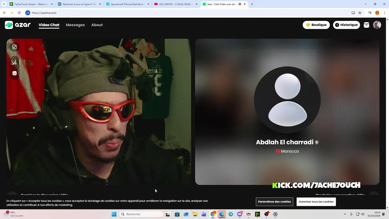Switch to Google Chrome on the taskbar
Viewport: 389px width, 219px height.
tap(213, 214)
